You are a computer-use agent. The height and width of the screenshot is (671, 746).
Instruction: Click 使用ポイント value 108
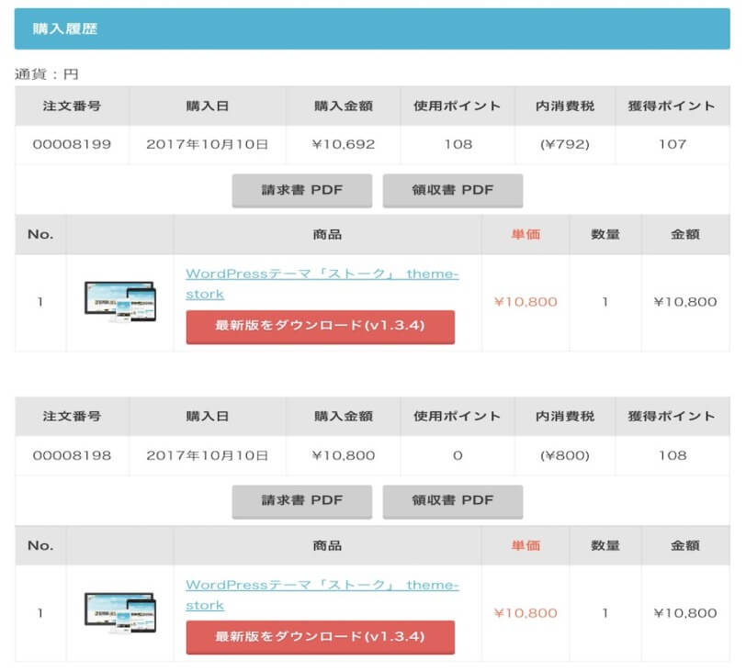pyautogui.click(x=458, y=144)
